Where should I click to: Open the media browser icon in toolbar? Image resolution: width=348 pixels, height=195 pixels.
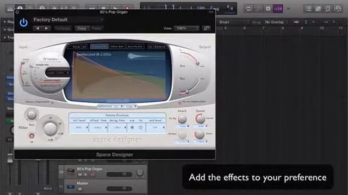[x=338, y=9]
